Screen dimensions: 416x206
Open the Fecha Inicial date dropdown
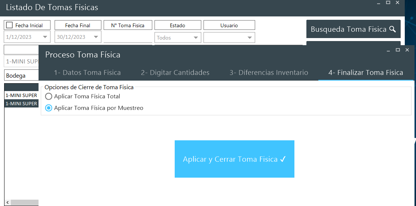45,37
